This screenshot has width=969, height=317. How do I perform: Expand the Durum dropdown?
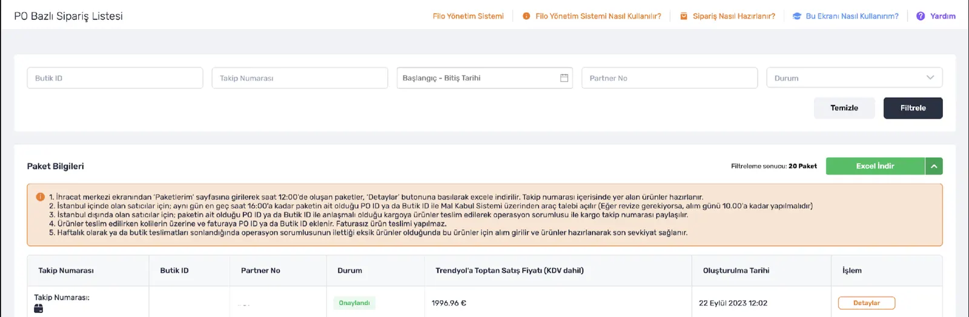click(855, 78)
